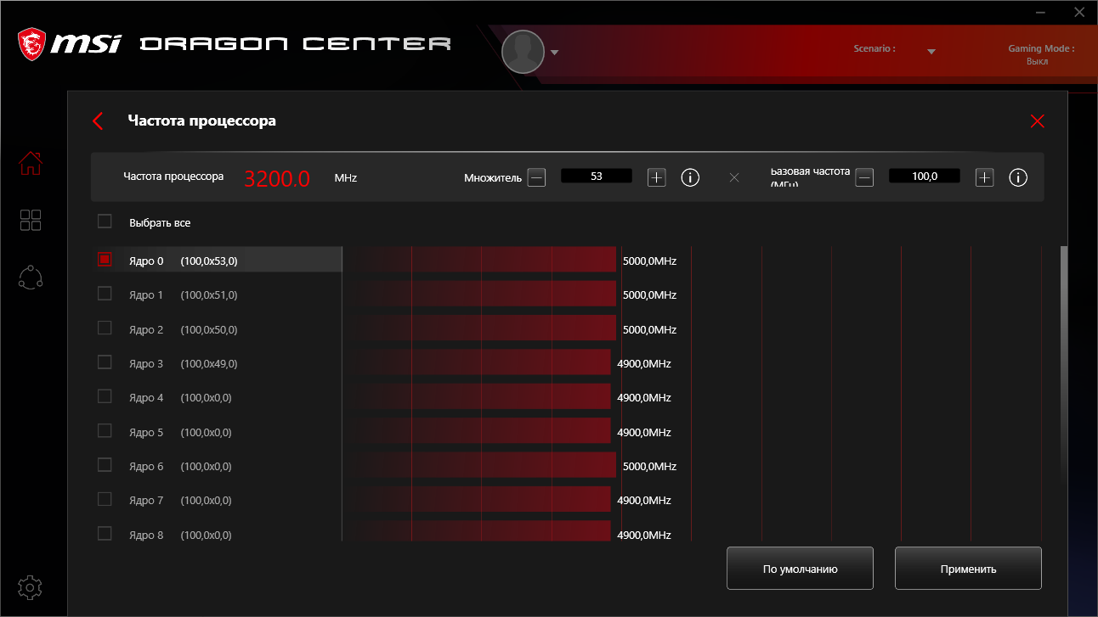
Task: Open the tools grid section in sidebar
Action: (31, 221)
